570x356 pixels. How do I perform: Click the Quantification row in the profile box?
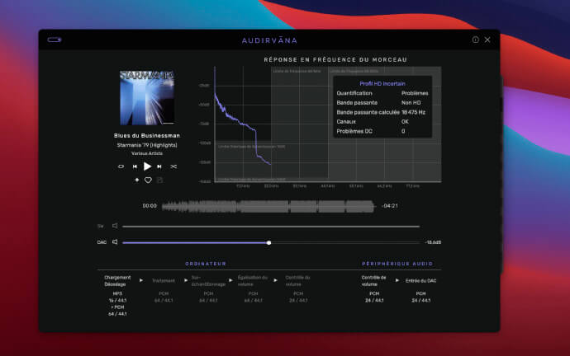coord(382,93)
